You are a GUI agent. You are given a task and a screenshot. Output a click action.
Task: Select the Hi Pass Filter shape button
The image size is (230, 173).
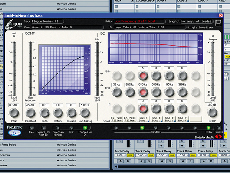117,119
